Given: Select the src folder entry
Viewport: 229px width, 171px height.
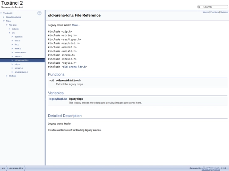Looking at the screenshot, I should [x=13, y=33].
